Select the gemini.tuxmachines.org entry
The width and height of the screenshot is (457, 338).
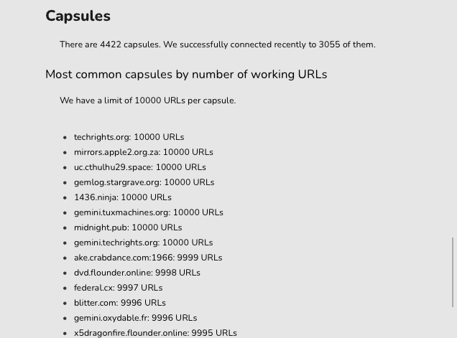coord(148,212)
